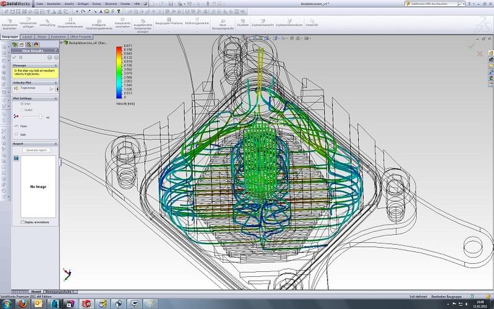
Task: Switch to the Baugruppe tab
Action: click(10, 37)
